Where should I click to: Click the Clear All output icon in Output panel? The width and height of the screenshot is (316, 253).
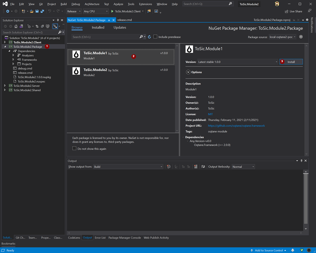point(196,166)
